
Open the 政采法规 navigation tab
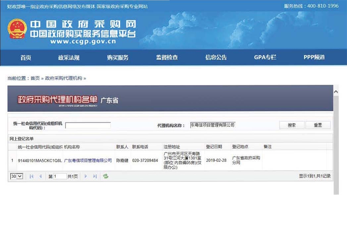tap(69, 58)
